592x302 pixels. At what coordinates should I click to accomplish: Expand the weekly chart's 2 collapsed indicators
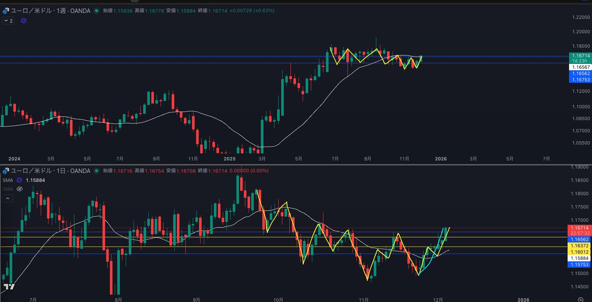click(x=8, y=21)
